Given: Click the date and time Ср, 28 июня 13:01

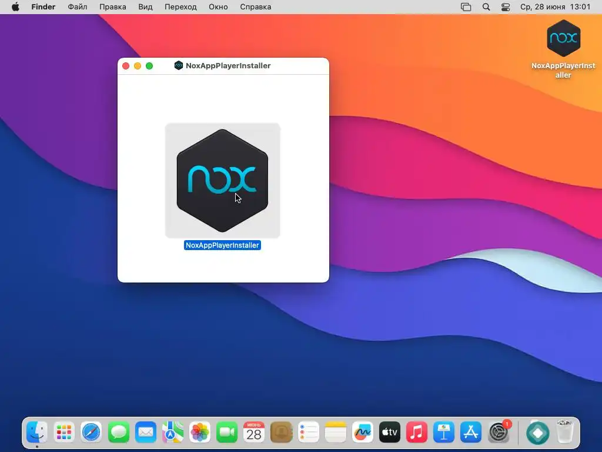Looking at the screenshot, I should tap(555, 7).
